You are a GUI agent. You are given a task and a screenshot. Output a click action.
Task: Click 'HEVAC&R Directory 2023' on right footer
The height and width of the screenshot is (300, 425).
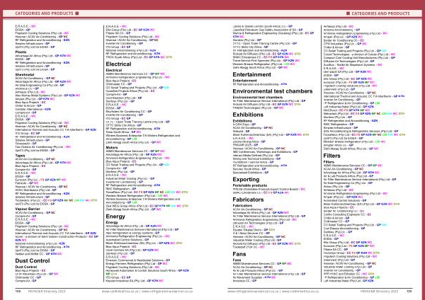[x=379, y=292]
